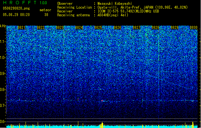
Task: Click the tall yellow spike cluster below 0830
Action: (193, 125)
